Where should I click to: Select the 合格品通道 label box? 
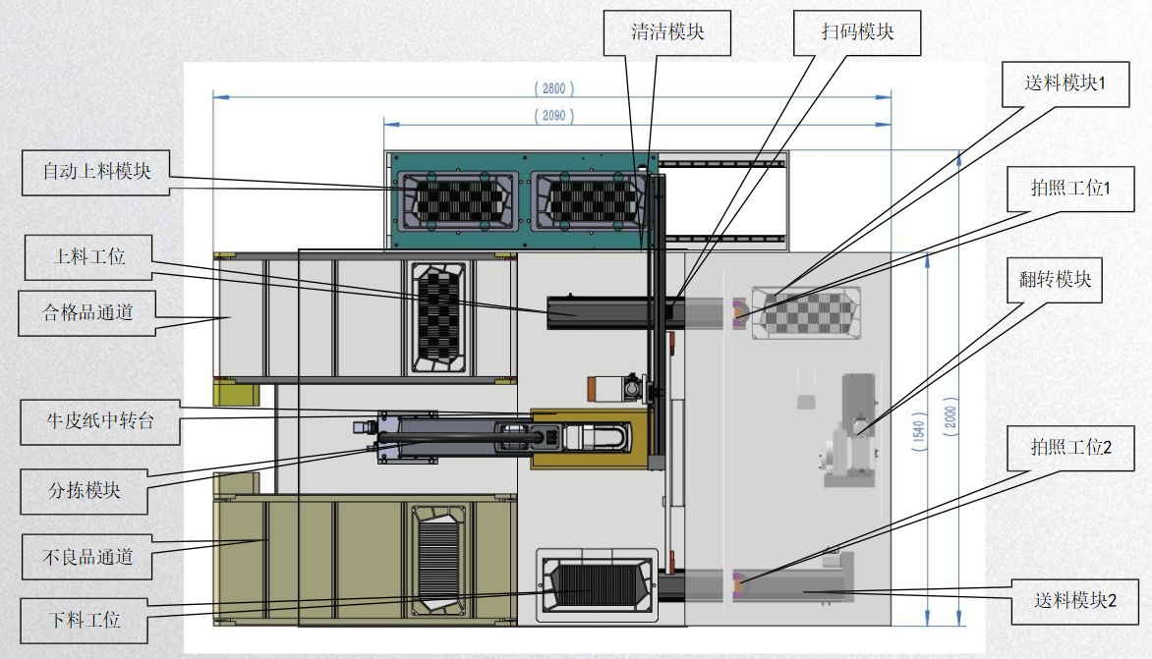coord(88,314)
